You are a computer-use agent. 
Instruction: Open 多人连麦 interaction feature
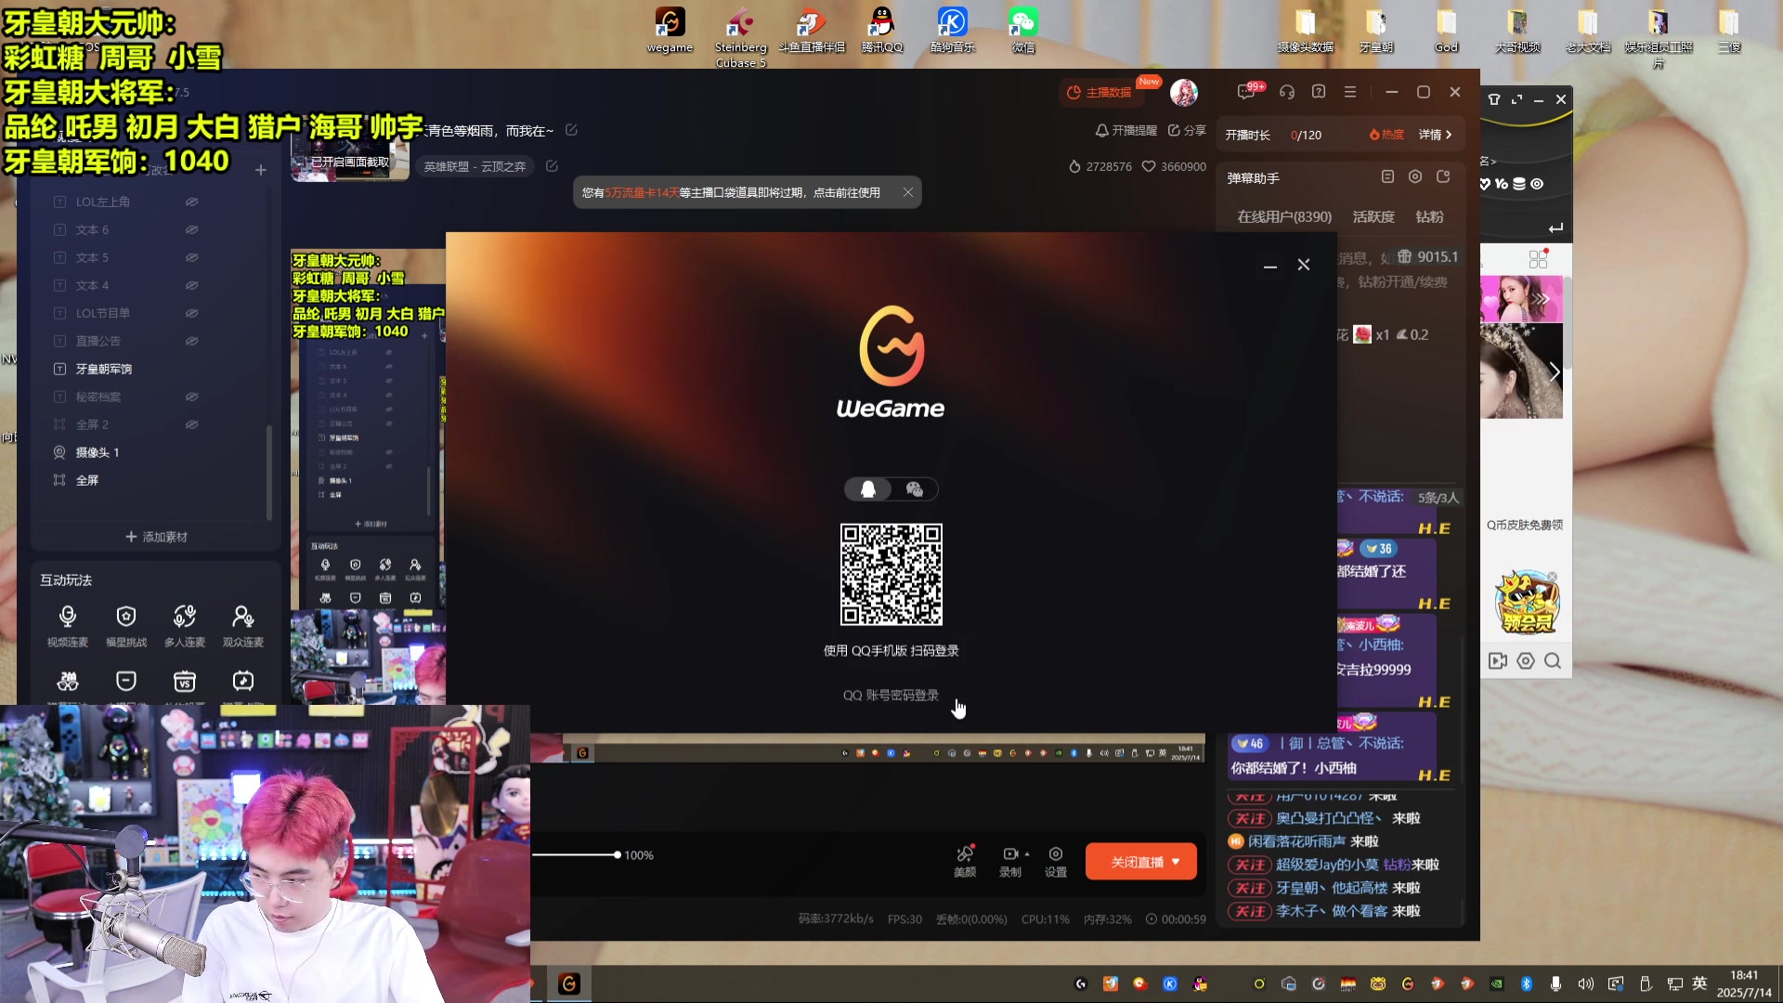185,625
